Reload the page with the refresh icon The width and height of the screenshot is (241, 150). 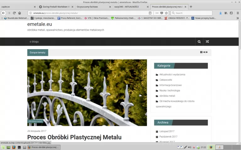[x=14, y=13]
